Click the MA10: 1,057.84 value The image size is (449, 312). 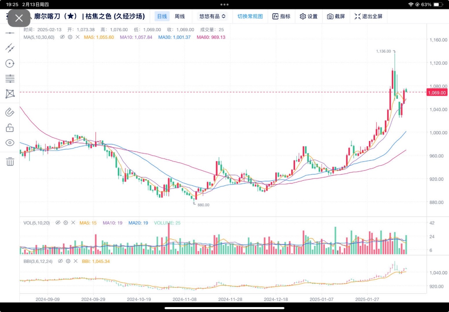136,37
